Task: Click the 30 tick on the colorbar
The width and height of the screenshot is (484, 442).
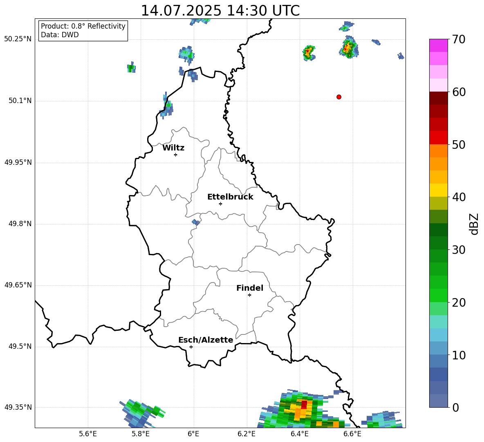Action: (459, 250)
